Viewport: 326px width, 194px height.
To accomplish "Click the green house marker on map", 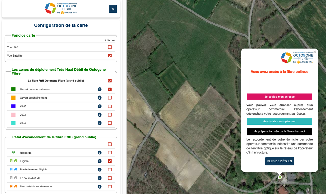I will pyautogui.click(x=280, y=177).
